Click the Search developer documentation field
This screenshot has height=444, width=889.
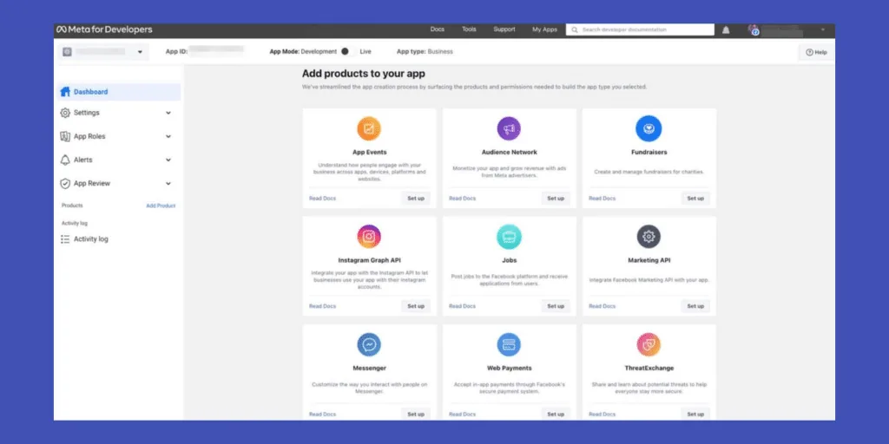pos(640,29)
